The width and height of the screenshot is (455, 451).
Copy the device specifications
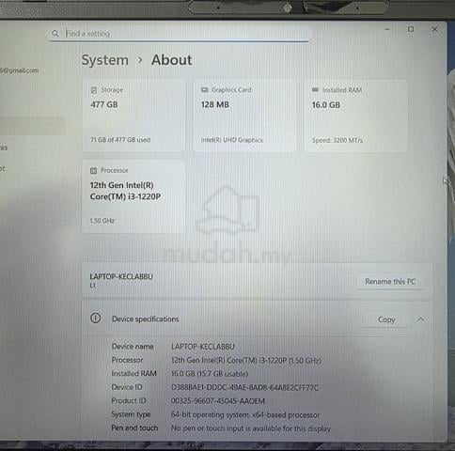[386, 319]
